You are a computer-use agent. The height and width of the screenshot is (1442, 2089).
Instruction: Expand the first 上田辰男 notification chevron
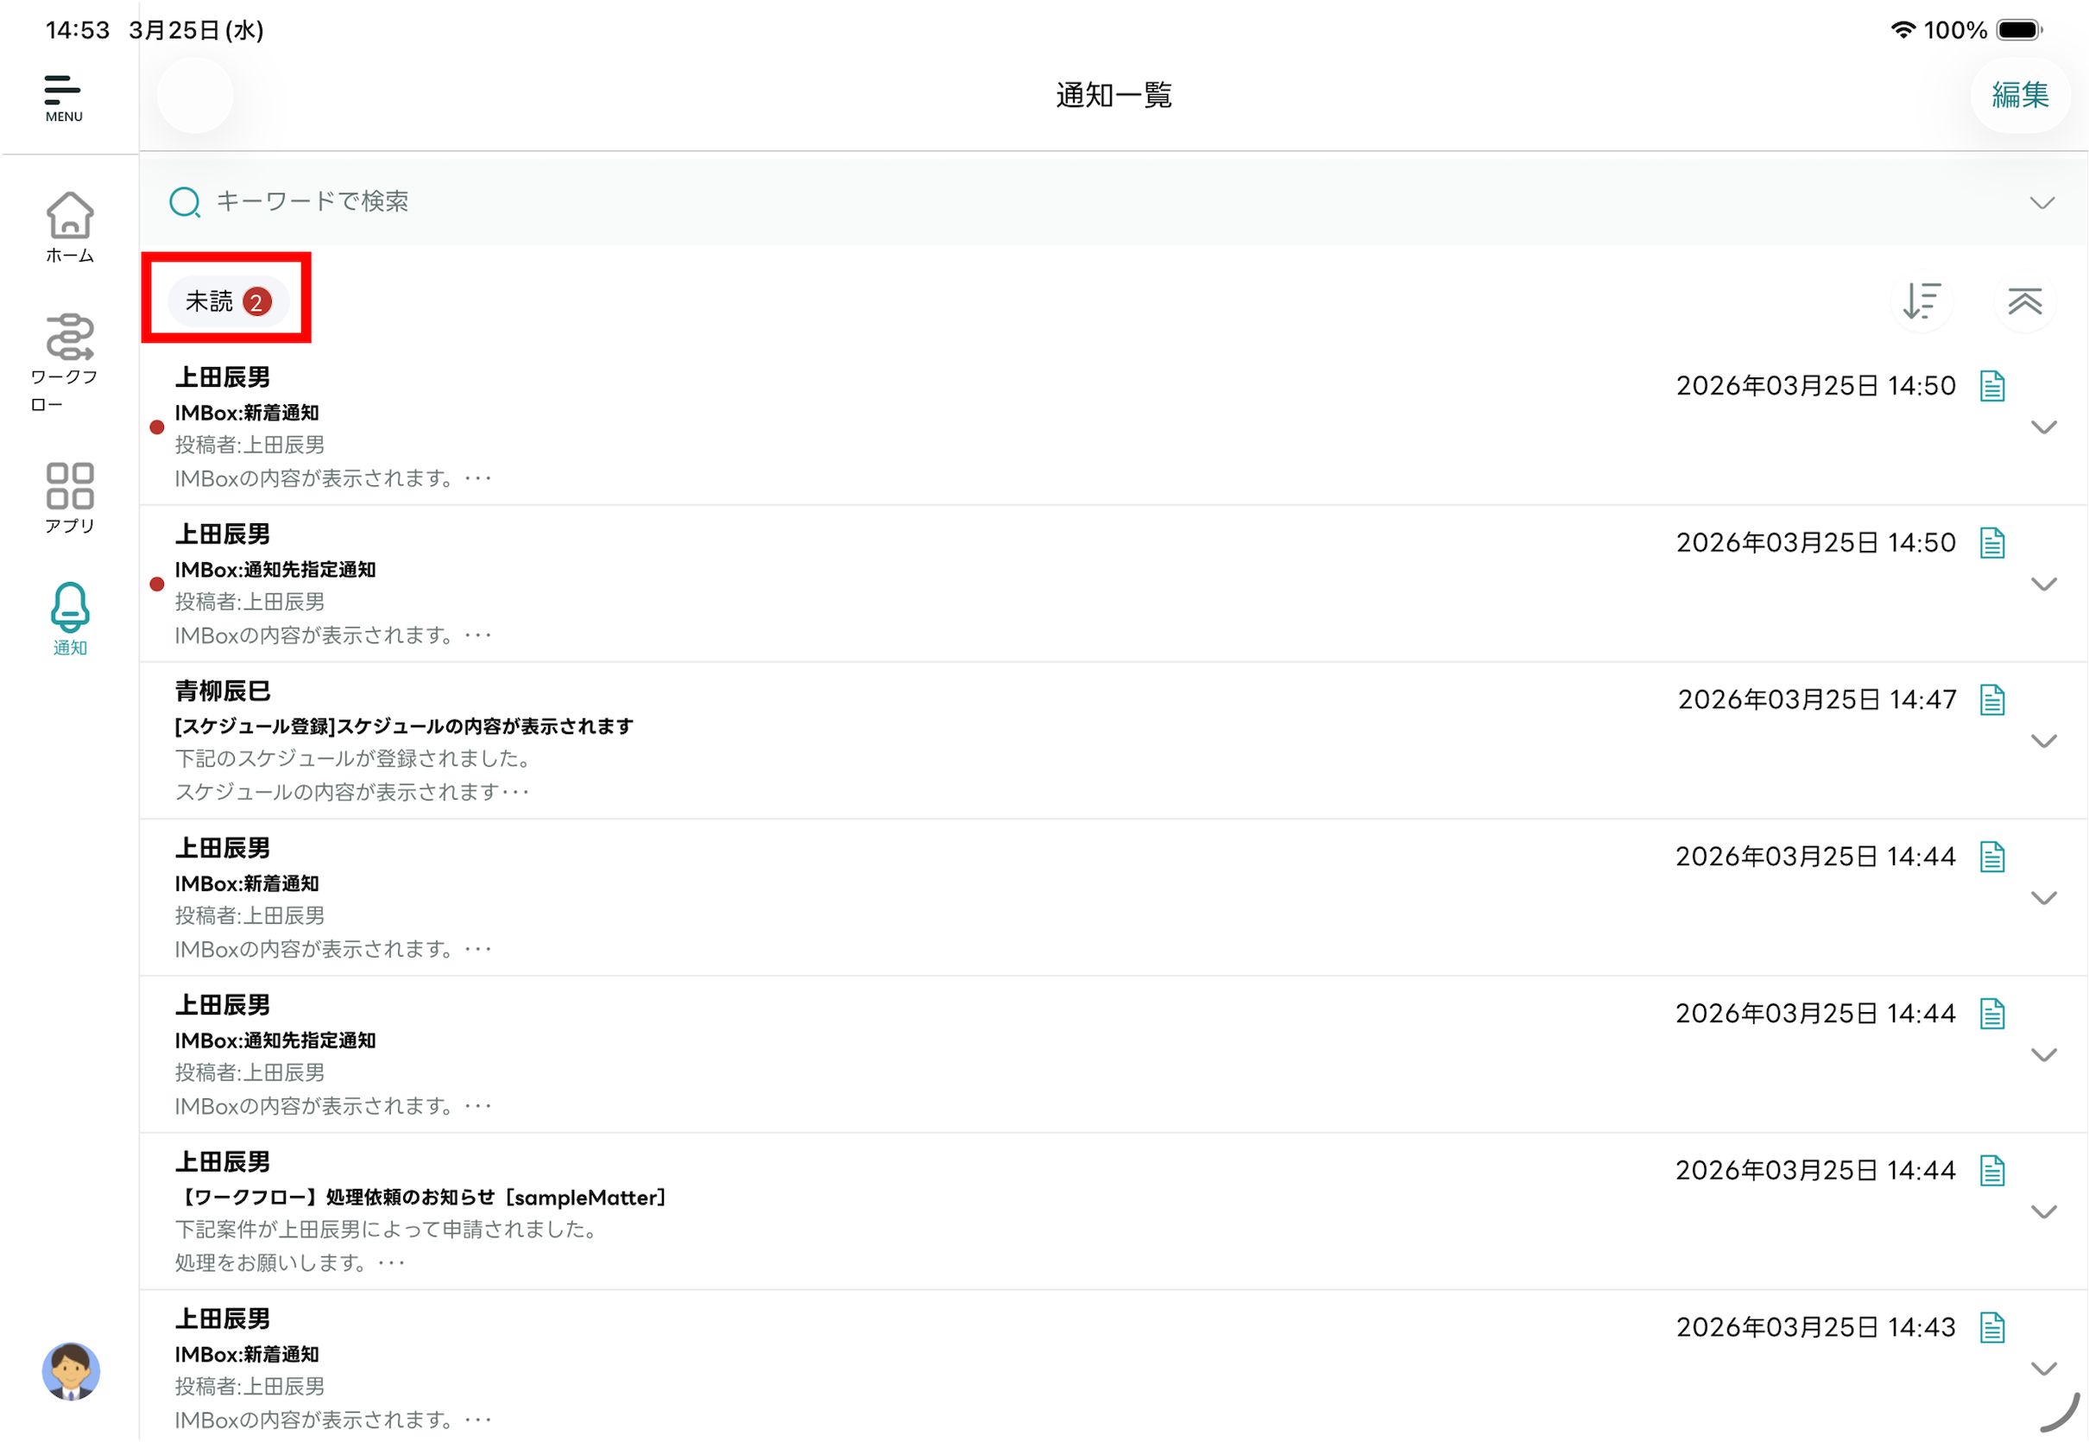coord(2043,427)
